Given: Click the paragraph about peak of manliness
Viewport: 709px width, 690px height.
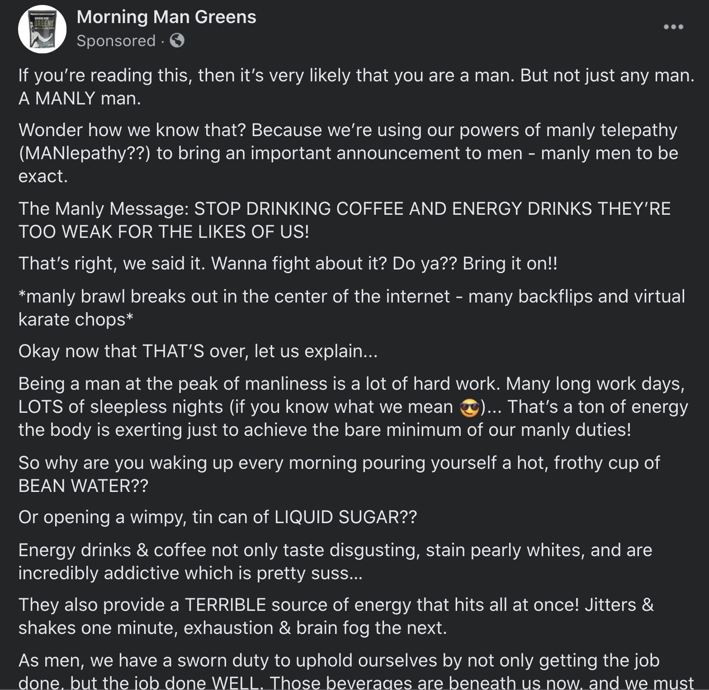Looking at the screenshot, I should click(x=353, y=406).
